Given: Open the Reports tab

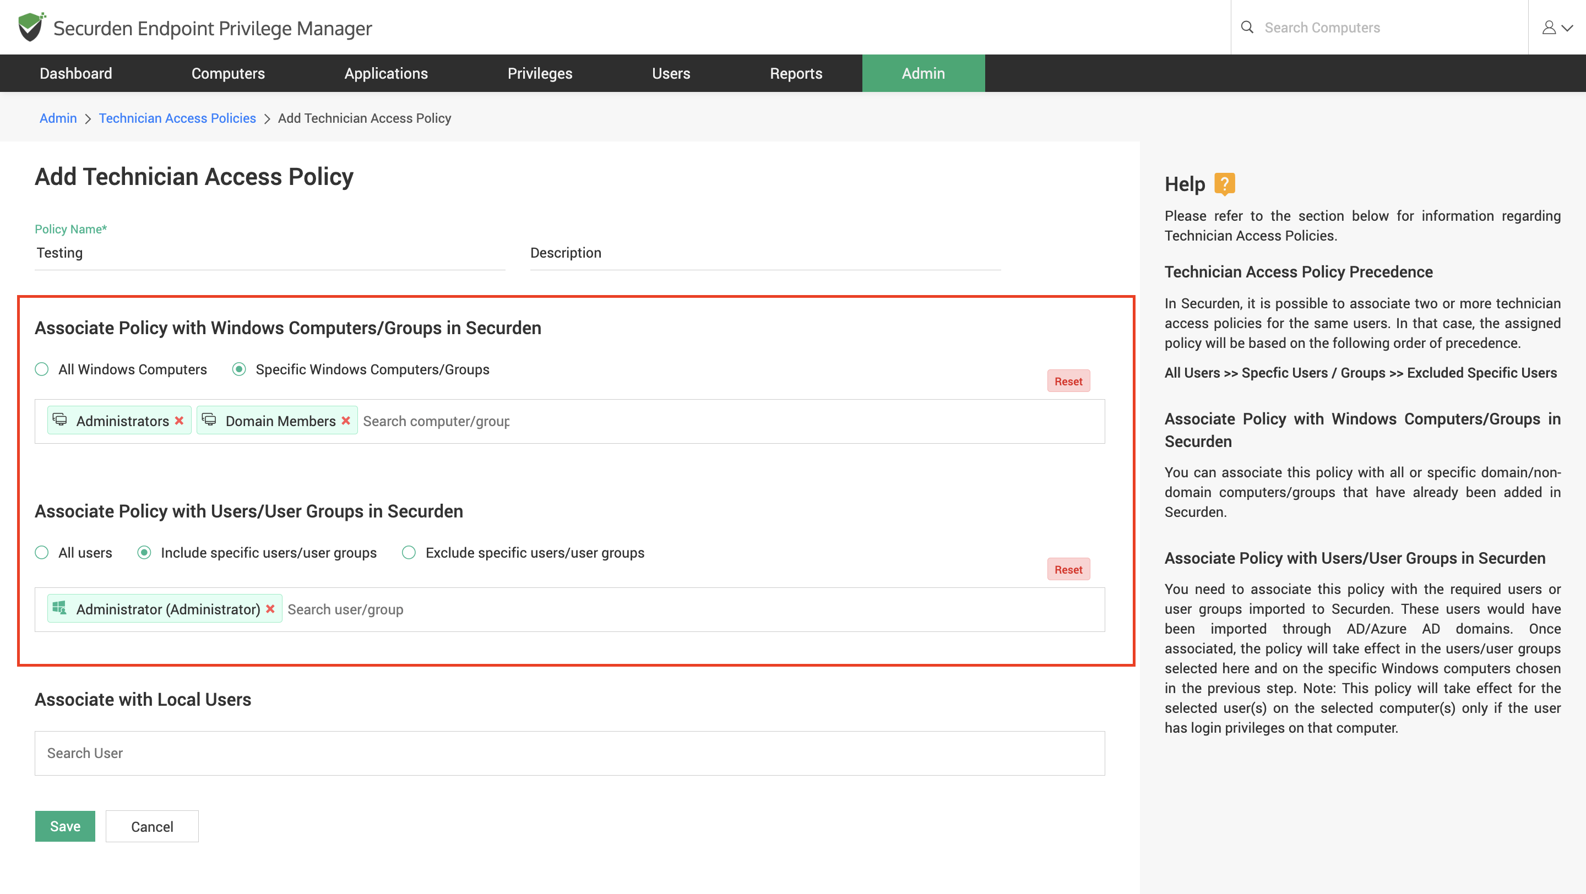Looking at the screenshot, I should coord(796,73).
